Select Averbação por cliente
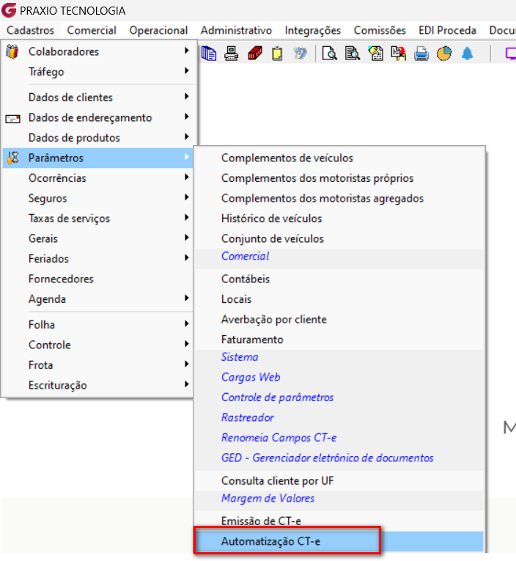The height and width of the screenshot is (561, 516). pyautogui.click(x=339, y=320)
